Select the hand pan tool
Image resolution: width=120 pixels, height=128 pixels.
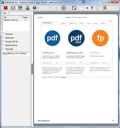click(82, 8)
